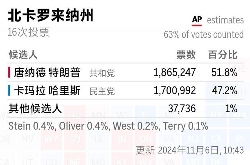Click the 民主党 party label

(102, 91)
